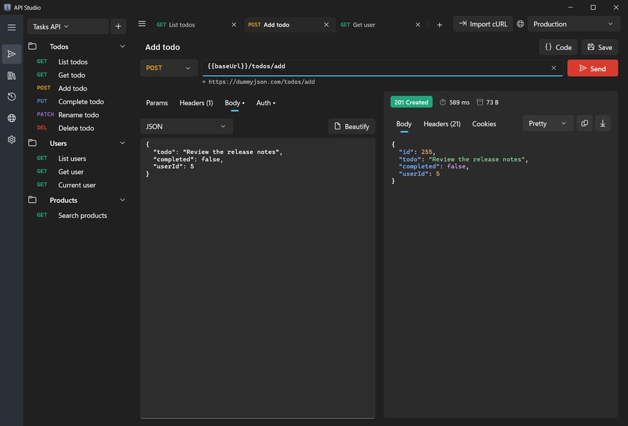Screen dimensions: 628x426
Task: Download response with download arrow icon
Action: click(x=603, y=123)
